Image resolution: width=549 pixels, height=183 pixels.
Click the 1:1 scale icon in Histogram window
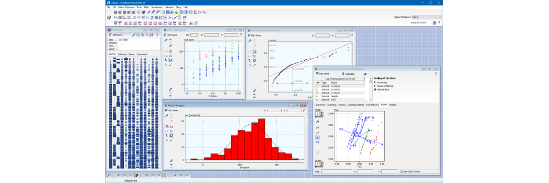[166, 131]
